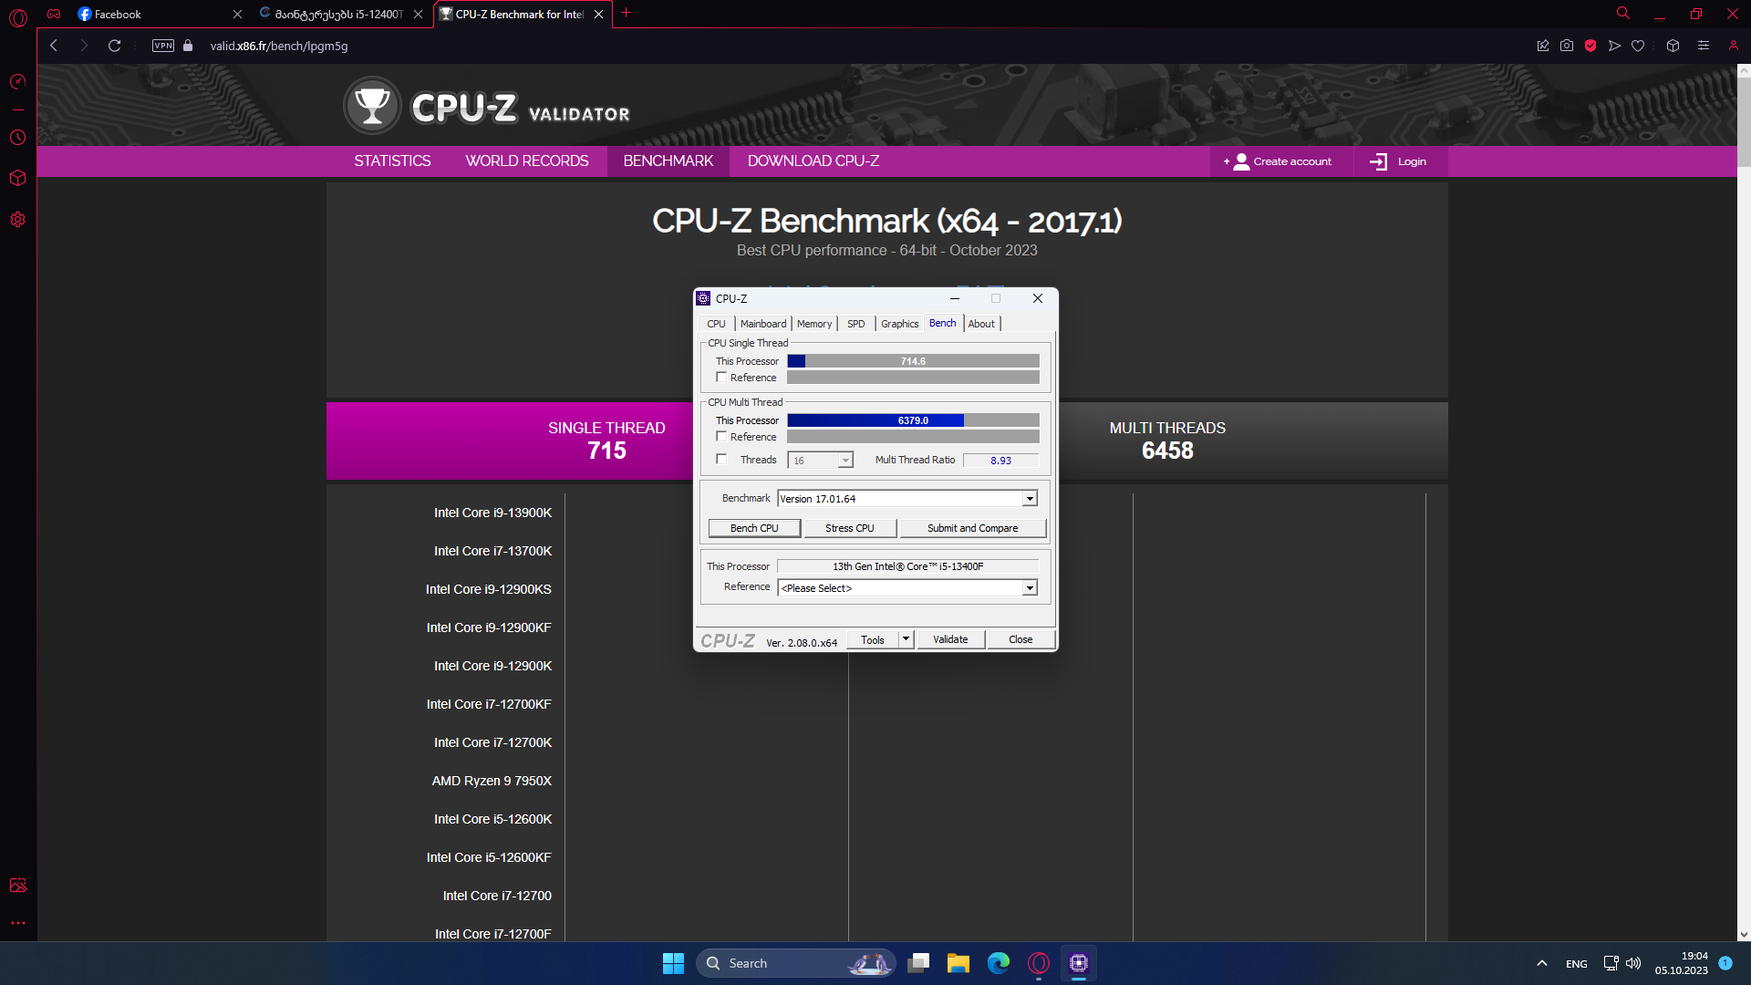Click the Opera ad blocker shield icon
The width and height of the screenshot is (1751, 985).
tap(1590, 46)
